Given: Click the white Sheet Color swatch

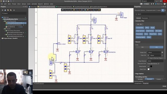Looking at the screenshot, I should point(148,69).
